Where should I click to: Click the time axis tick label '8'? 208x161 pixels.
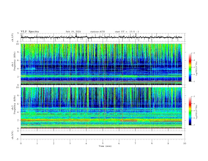[152, 143]
